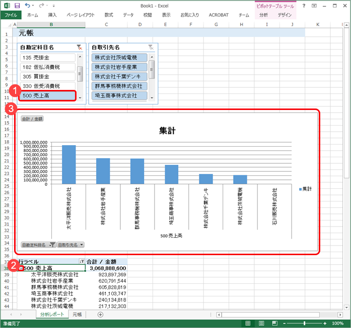Click zoom out minus button
Image resolution: width=351 pixels, height=328 pixels.
click(x=285, y=323)
